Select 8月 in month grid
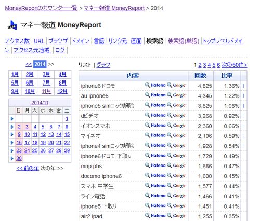The width and height of the screenshot is (260, 221). tap(62, 83)
